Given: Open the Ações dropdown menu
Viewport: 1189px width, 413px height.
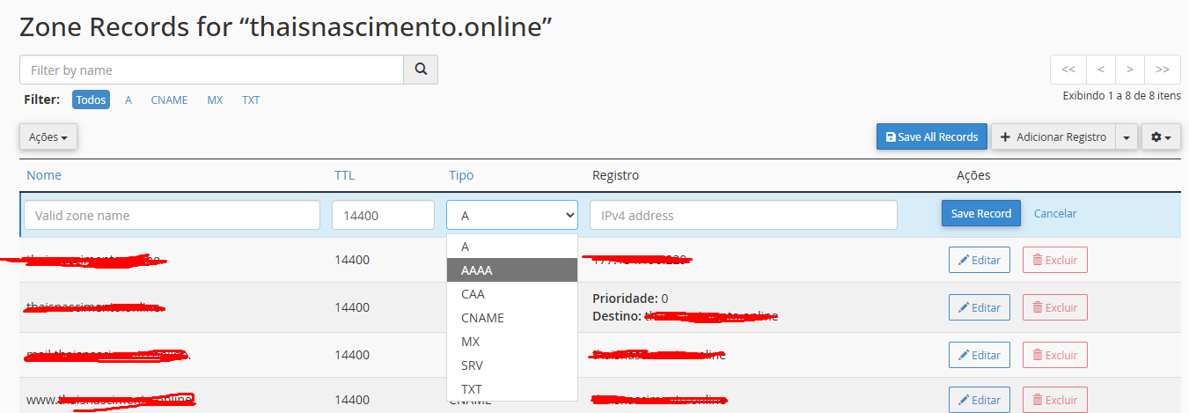Looking at the screenshot, I should point(48,136).
